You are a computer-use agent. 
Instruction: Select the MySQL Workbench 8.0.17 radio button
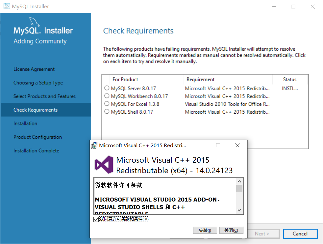click(107, 96)
